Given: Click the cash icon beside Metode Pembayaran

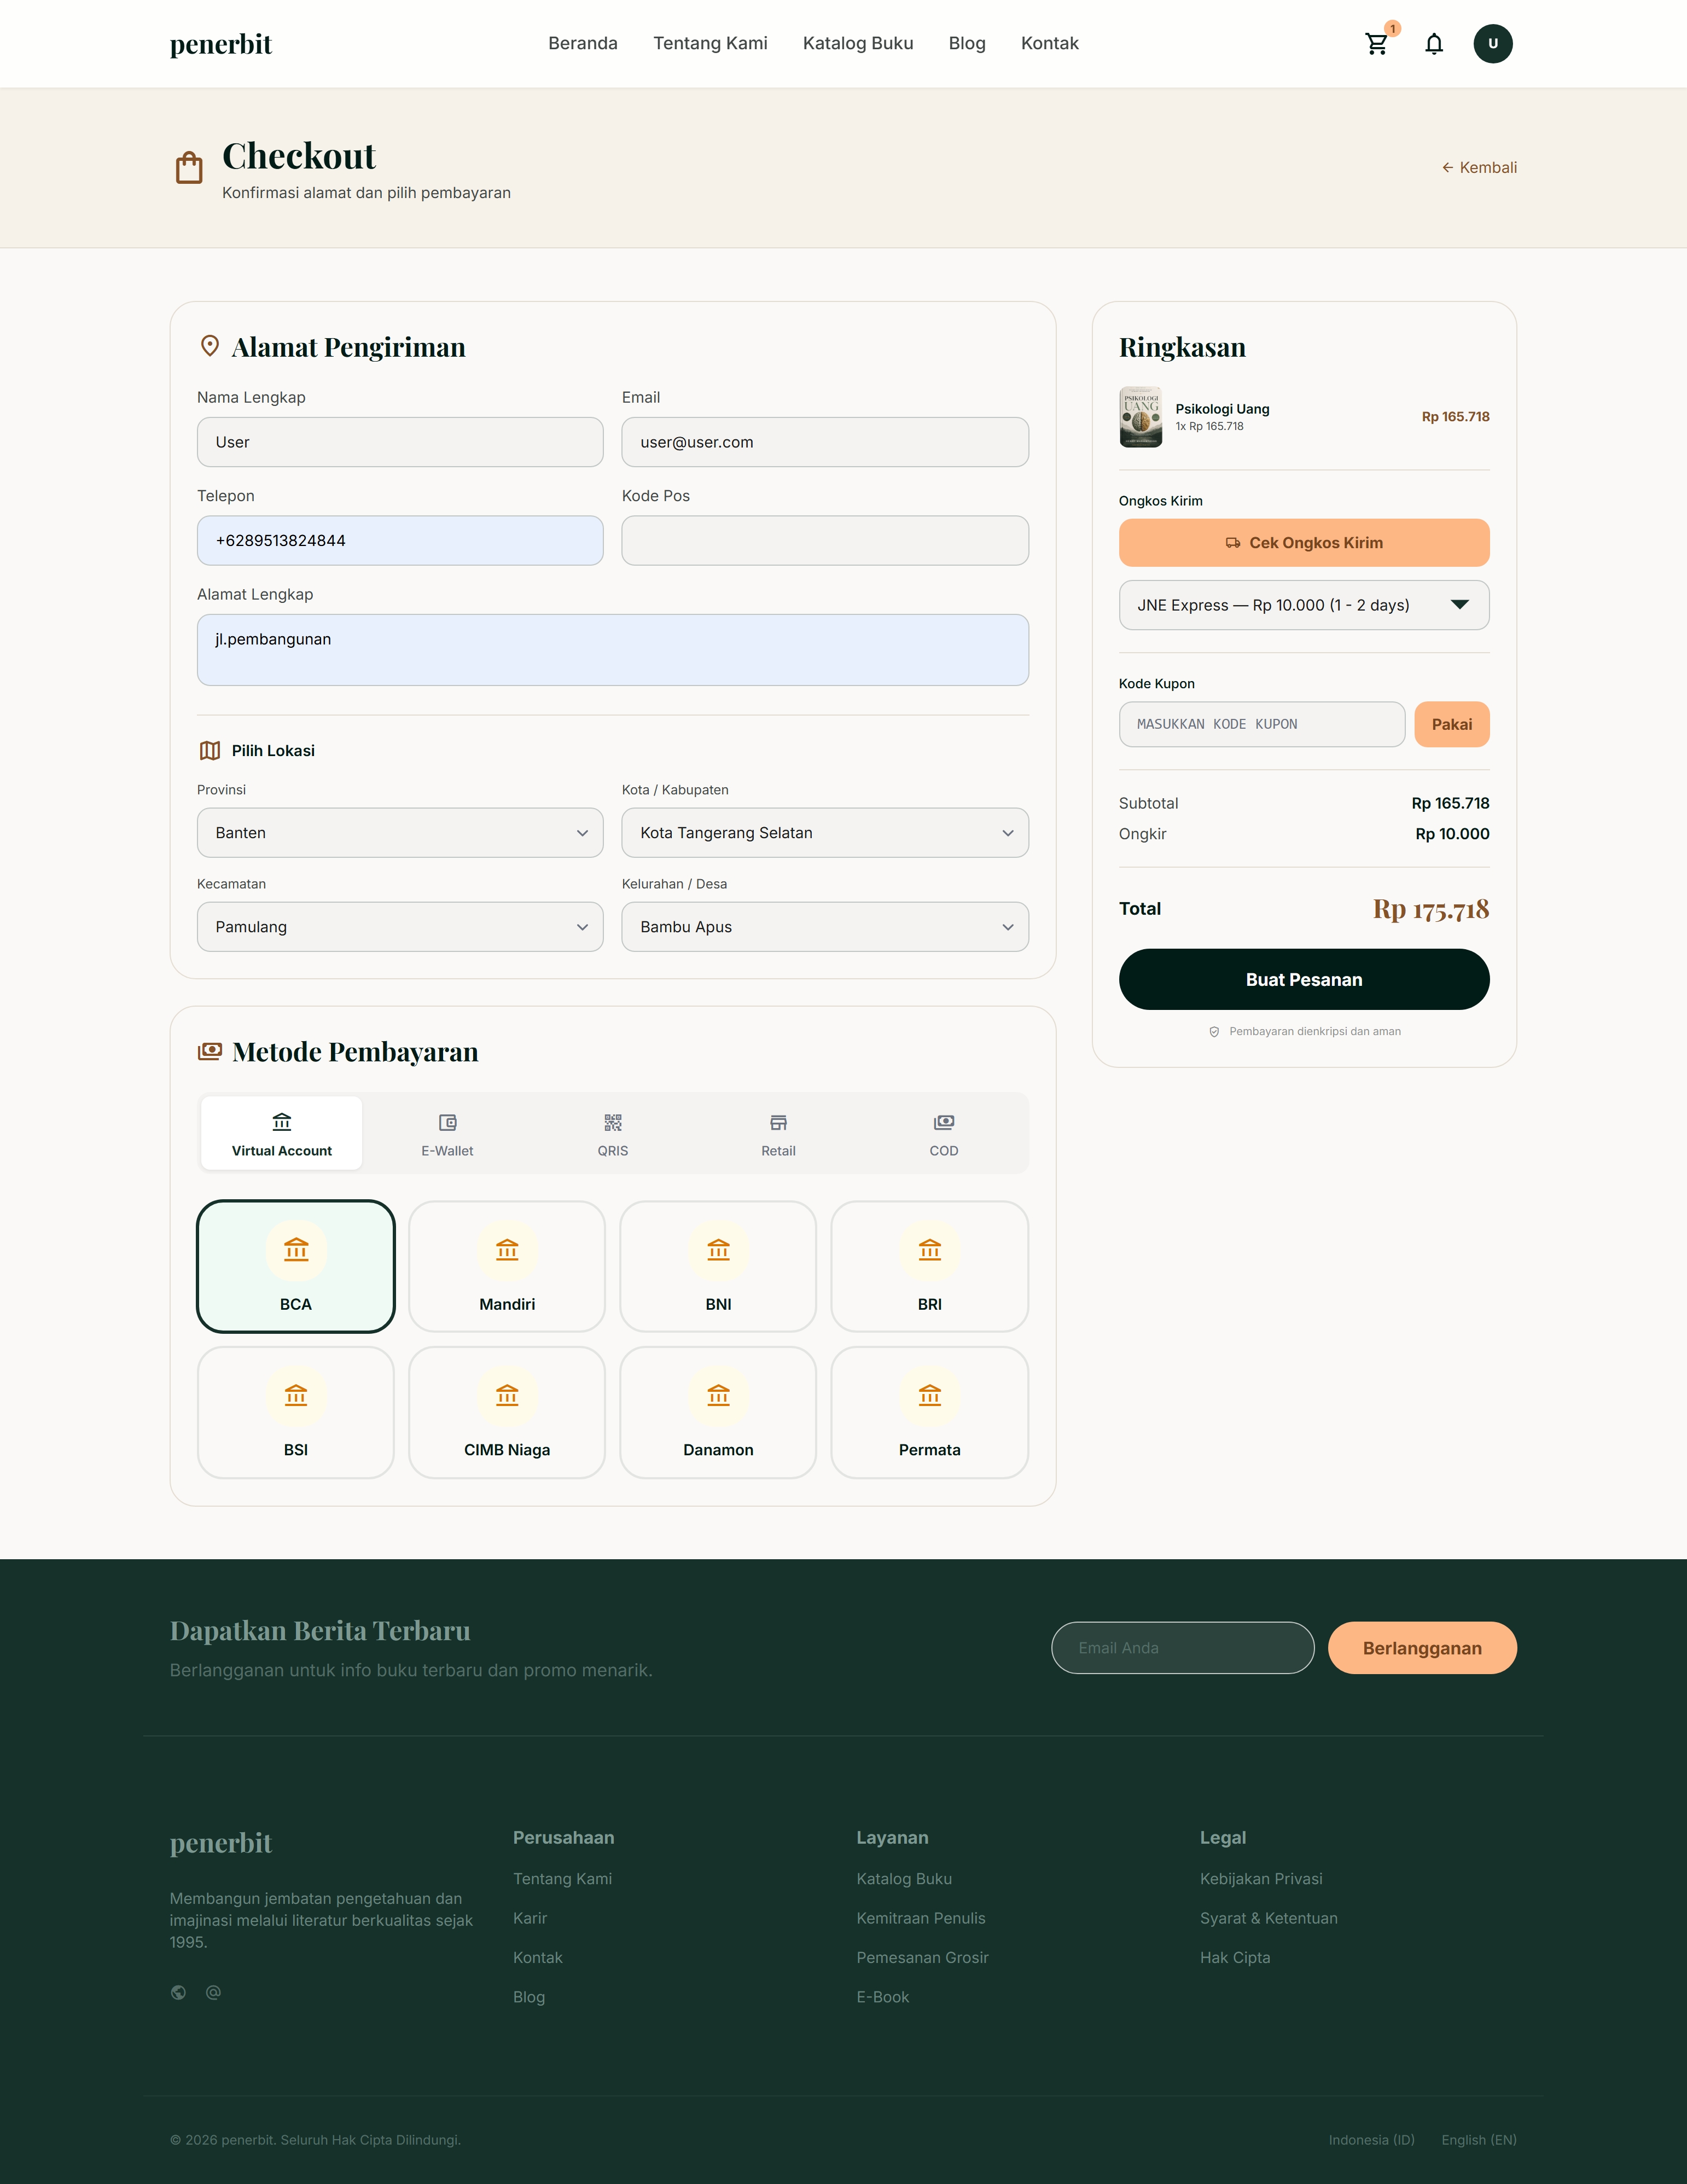Looking at the screenshot, I should point(210,1051).
